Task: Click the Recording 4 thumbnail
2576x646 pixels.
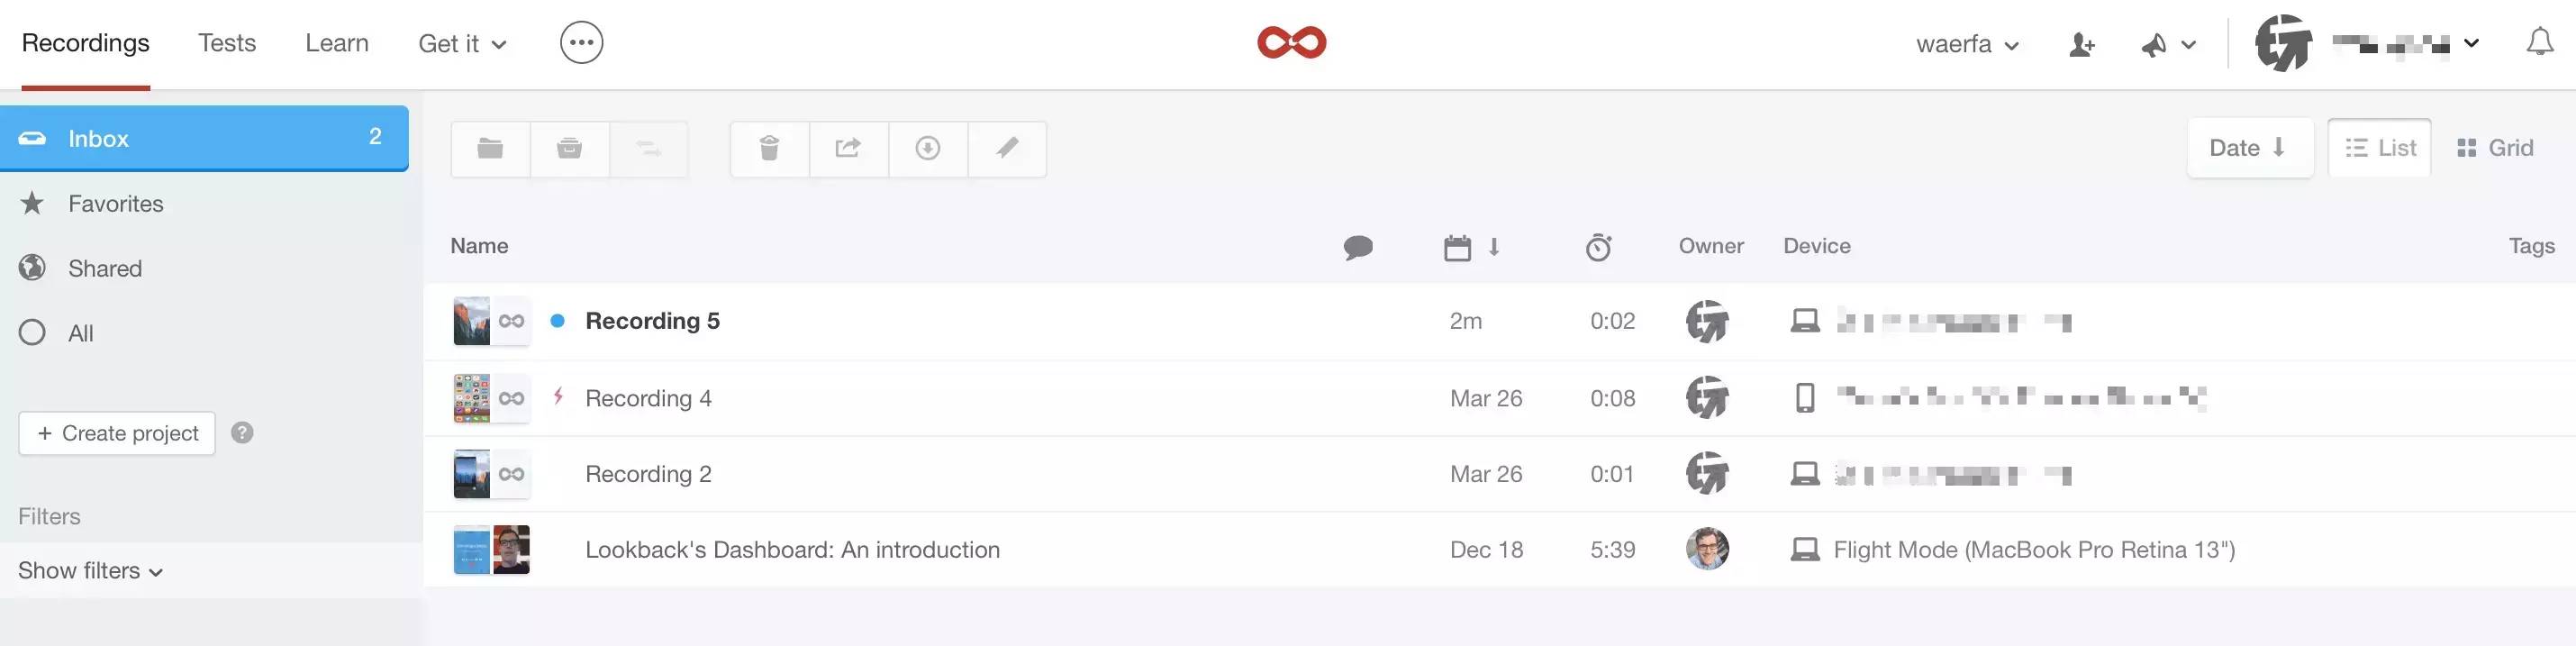Action: click(472, 398)
